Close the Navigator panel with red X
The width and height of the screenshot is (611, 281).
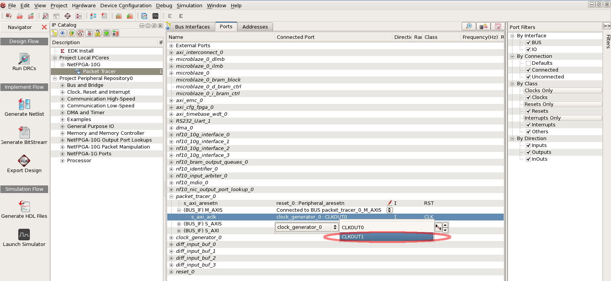click(44, 27)
